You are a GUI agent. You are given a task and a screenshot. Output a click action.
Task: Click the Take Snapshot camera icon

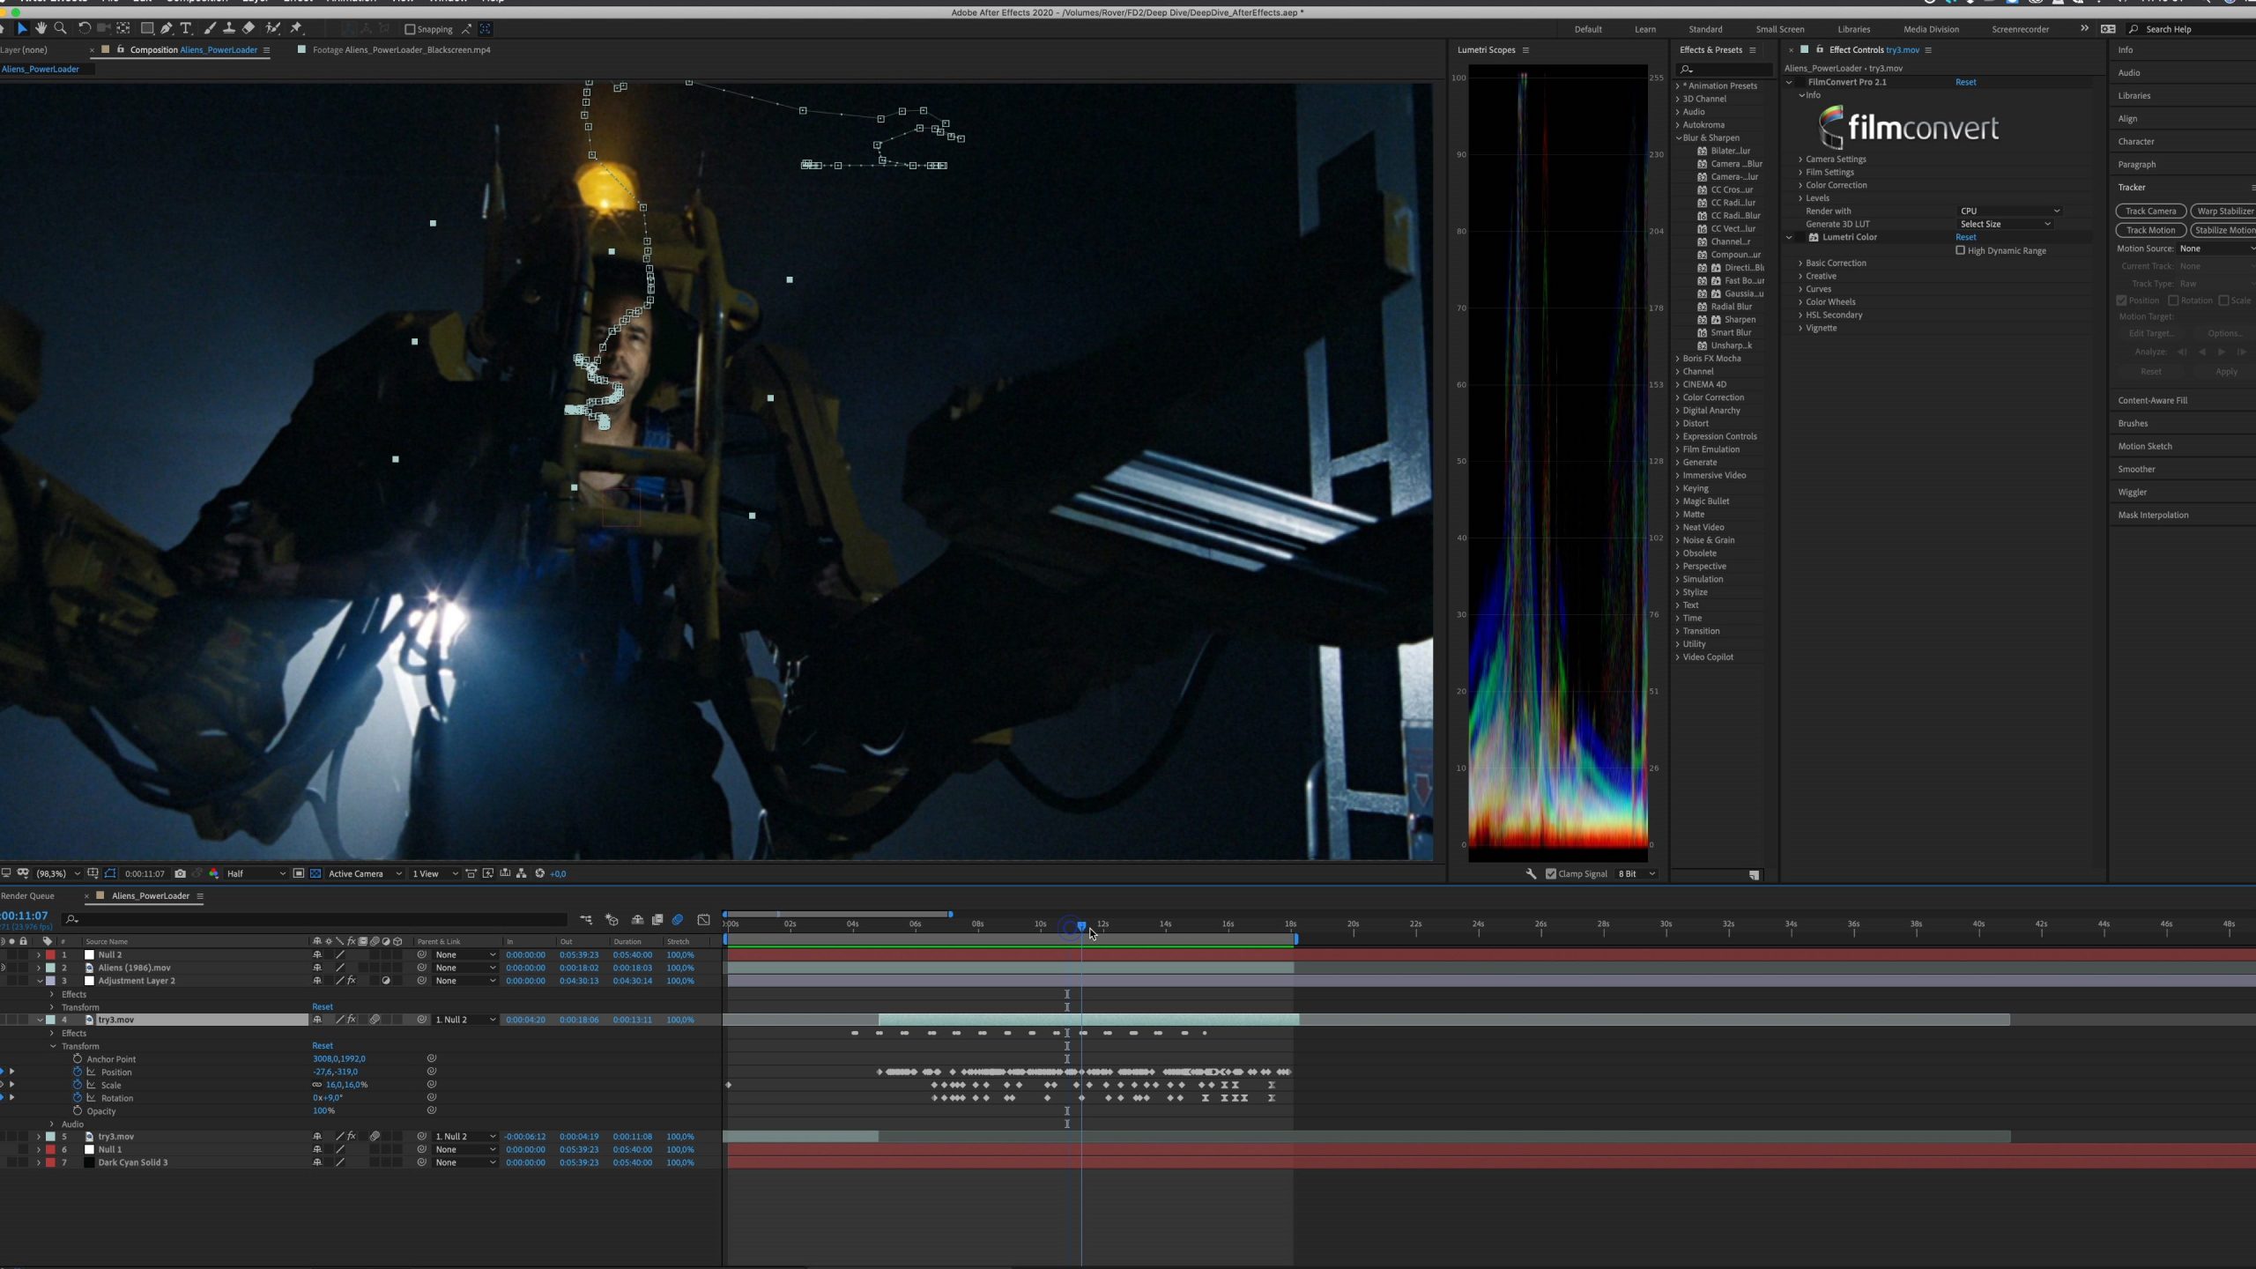pyautogui.click(x=180, y=873)
